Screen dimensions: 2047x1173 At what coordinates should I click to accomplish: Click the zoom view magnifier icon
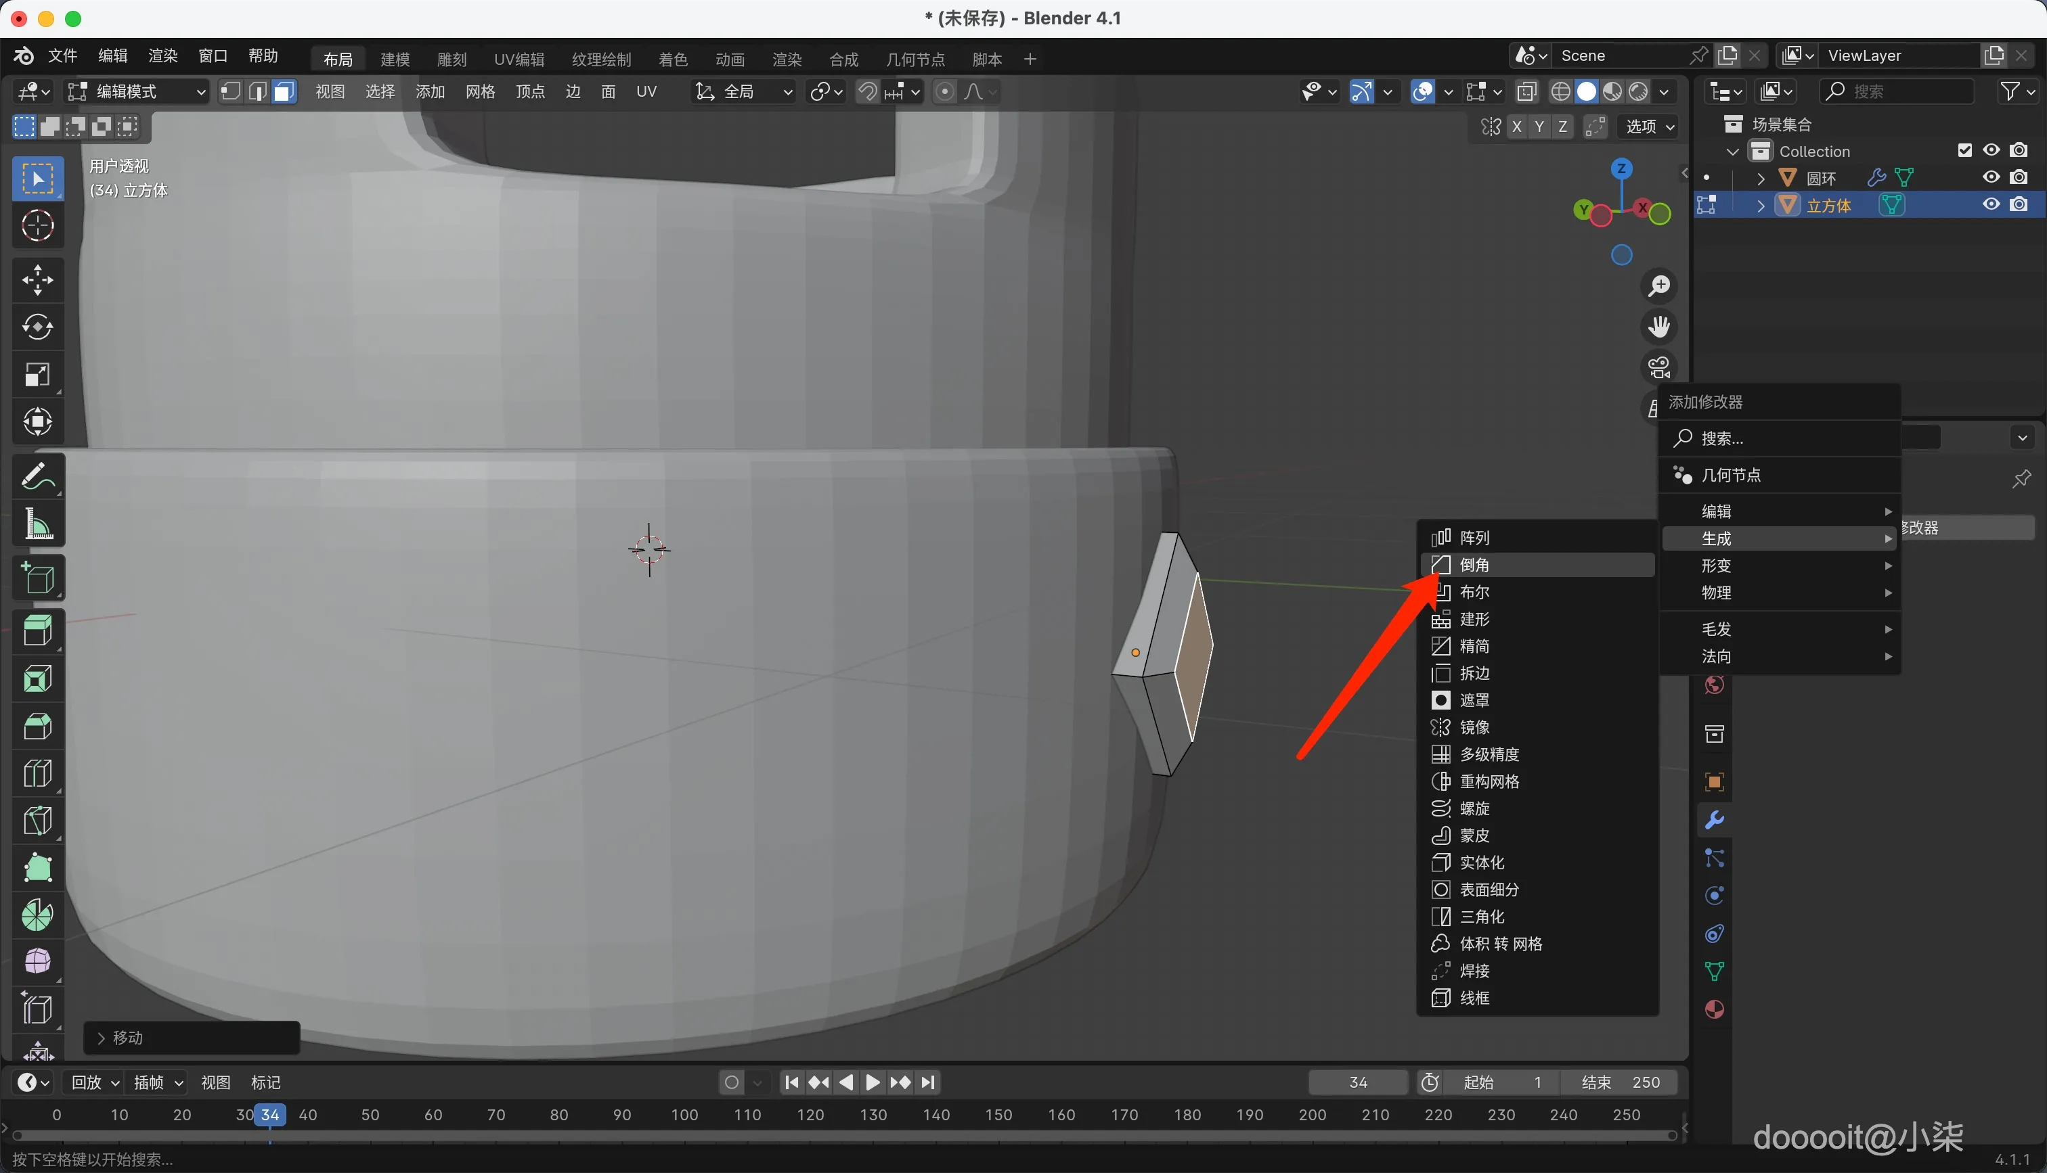tap(1658, 286)
